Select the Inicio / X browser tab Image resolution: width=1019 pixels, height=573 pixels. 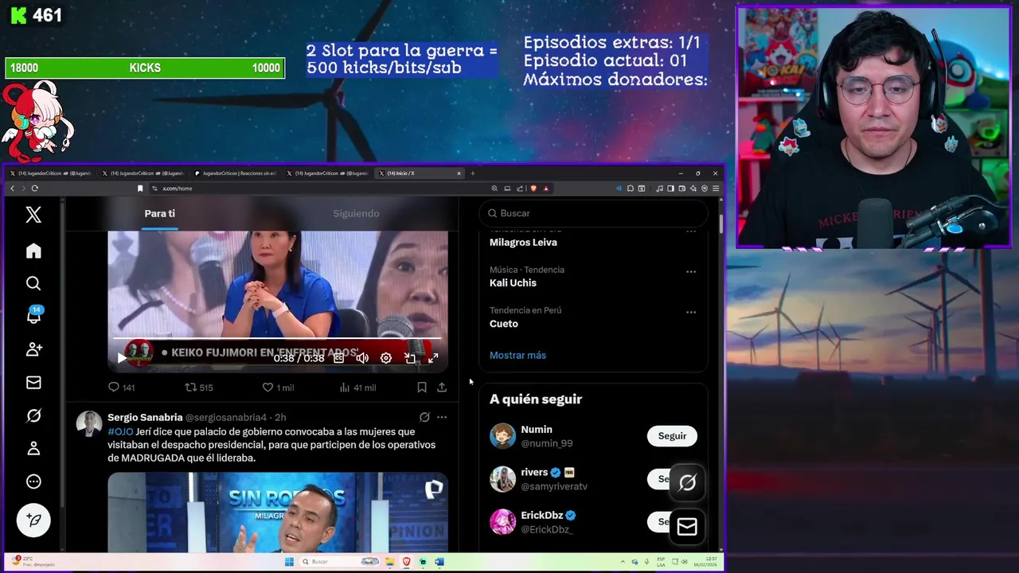pos(420,173)
